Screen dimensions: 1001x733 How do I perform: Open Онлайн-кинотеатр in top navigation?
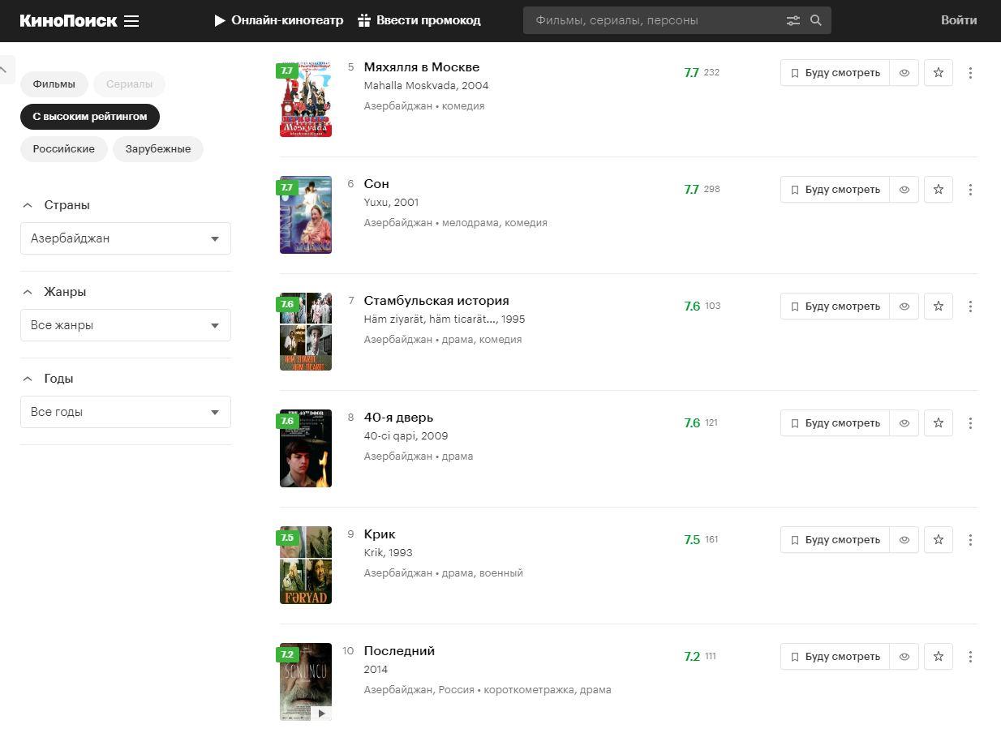click(279, 20)
